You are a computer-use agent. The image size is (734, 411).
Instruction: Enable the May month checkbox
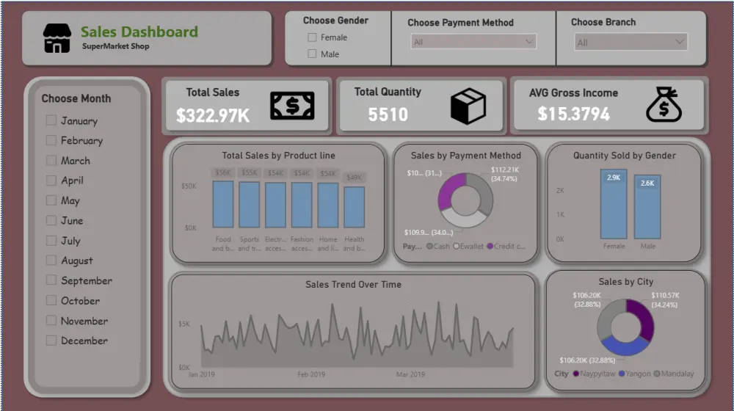[x=51, y=200]
